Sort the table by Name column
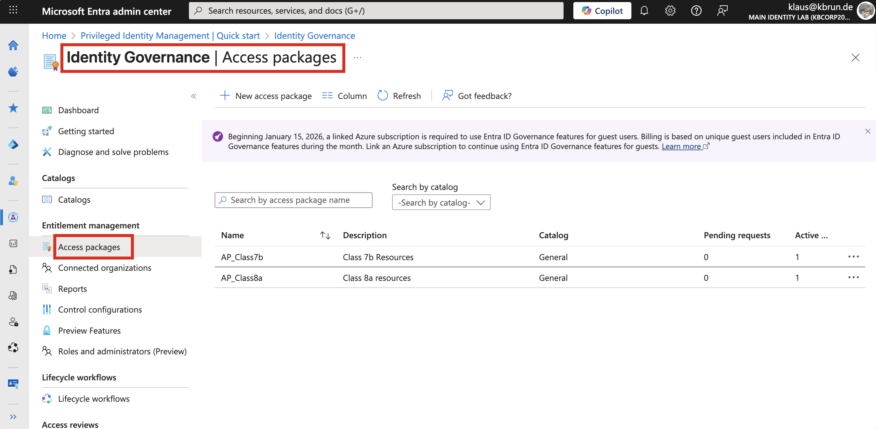Screen dimensions: 876x429 point(325,235)
